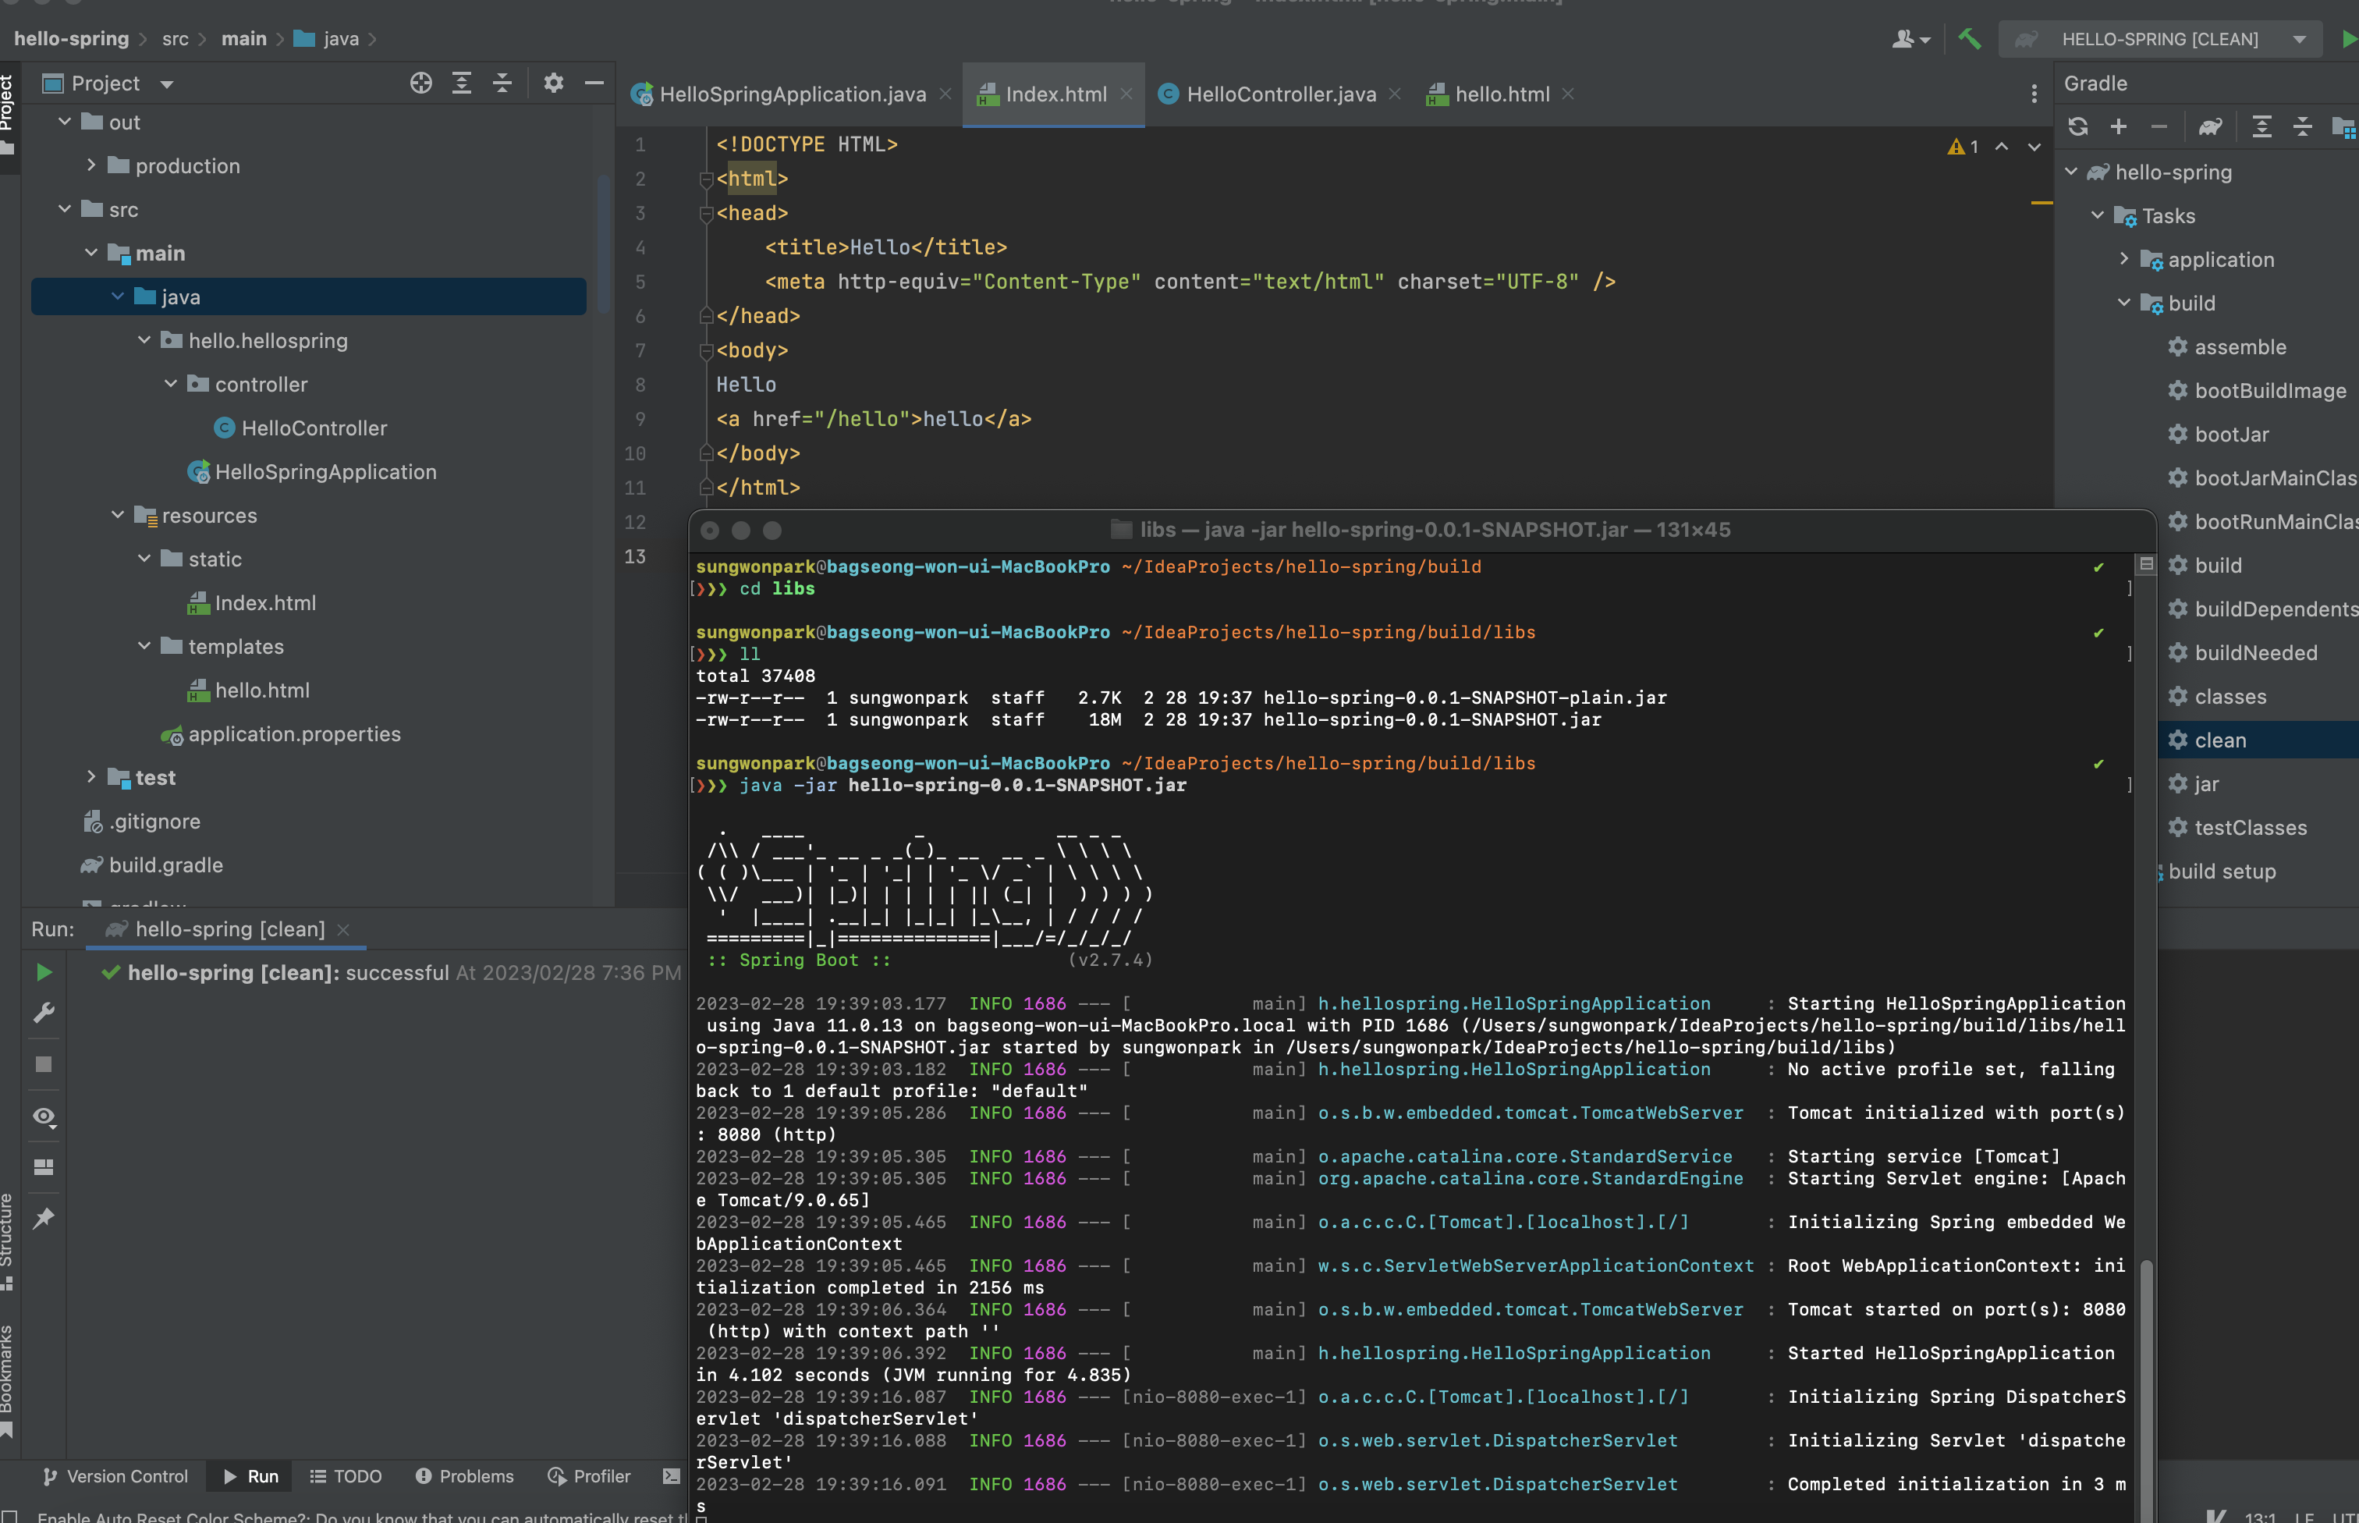Open editor tabs more options menu
This screenshot has width=2359, height=1523.
point(2034,94)
